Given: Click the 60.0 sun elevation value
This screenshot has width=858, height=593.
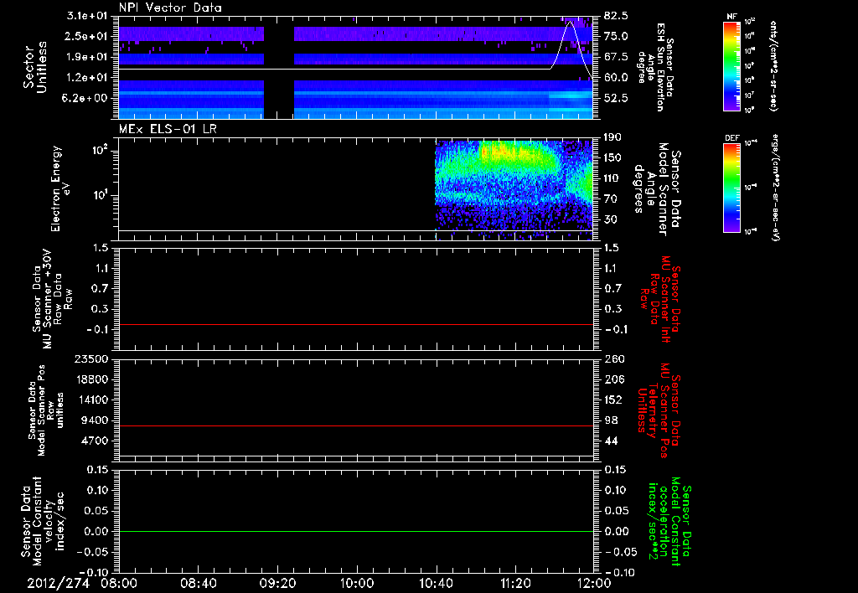Looking at the screenshot, I should coord(616,77).
